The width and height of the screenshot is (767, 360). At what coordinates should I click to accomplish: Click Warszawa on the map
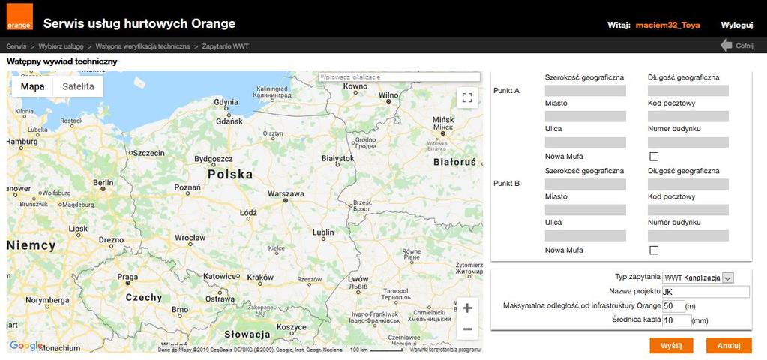click(286, 194)
